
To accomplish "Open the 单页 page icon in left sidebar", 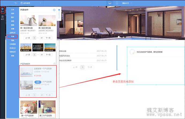I will click(3, 18).
